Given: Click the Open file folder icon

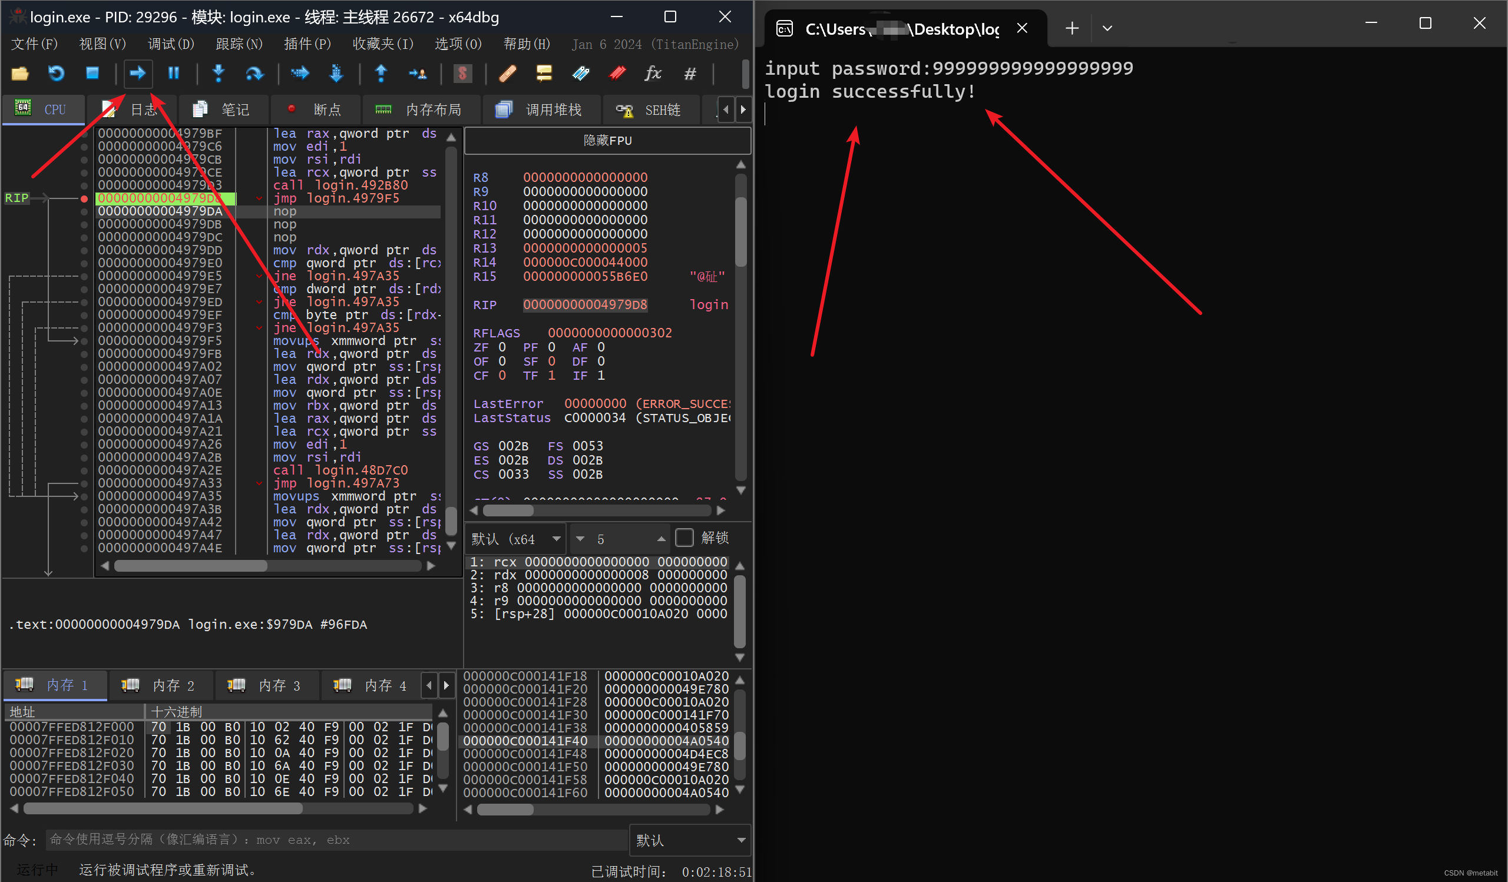Looking at the screenshot, I should coord(20,74).
